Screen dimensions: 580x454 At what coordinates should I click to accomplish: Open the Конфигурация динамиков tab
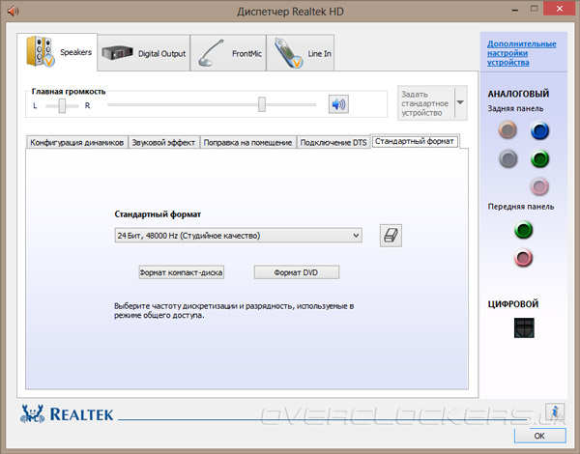tap(77, 142)
